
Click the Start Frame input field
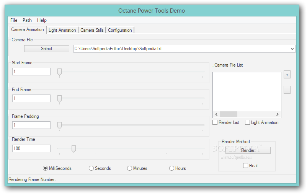point(31,72)
